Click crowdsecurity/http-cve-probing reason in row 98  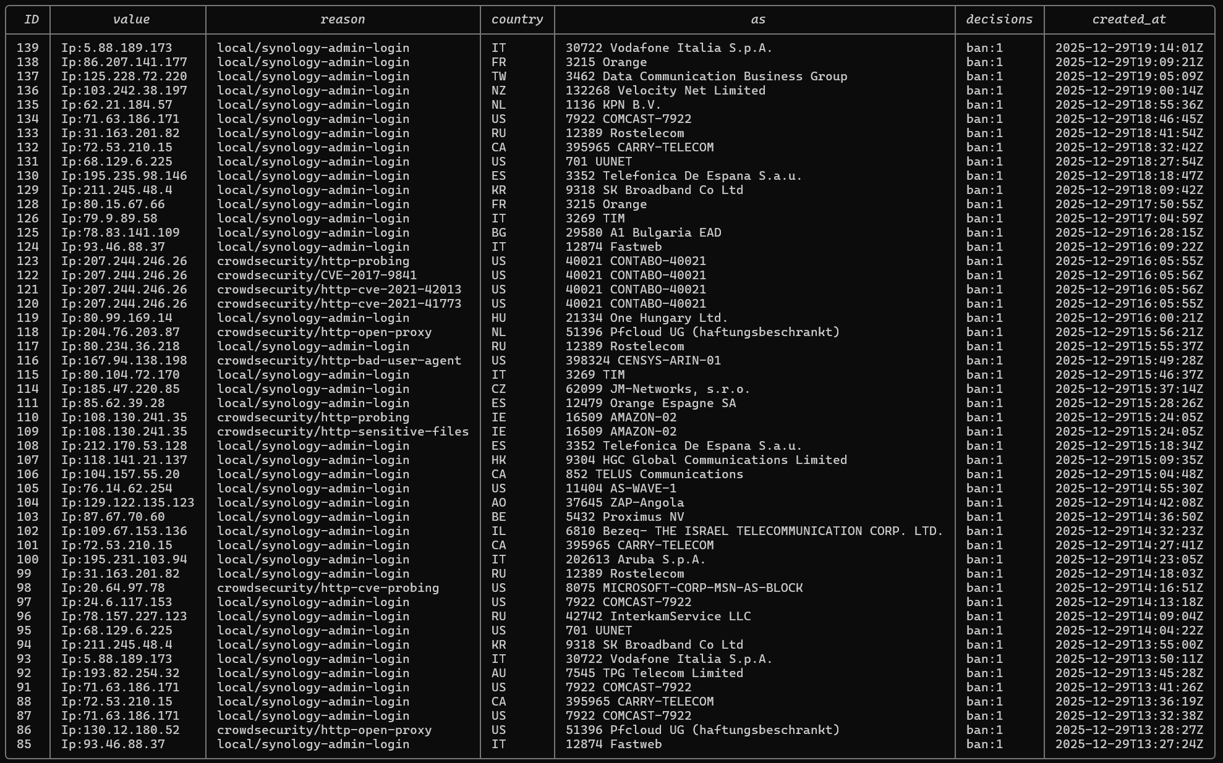pyautogui.click(x=328, y=588)
